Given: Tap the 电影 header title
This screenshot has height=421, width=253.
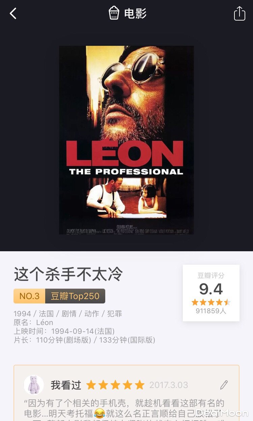Looking at the screenshot, I should [135, 13].
